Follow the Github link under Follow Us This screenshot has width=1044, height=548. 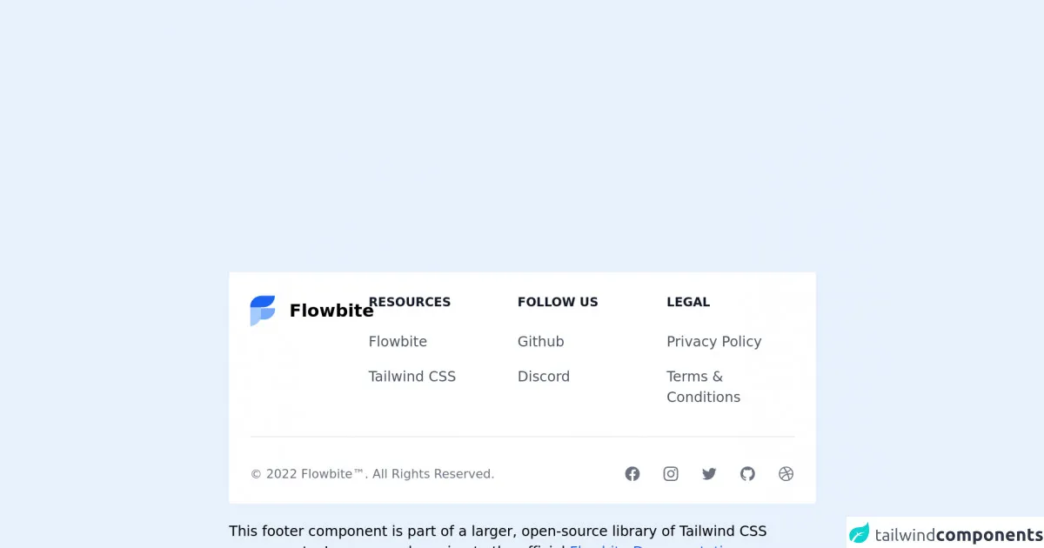point(541,342)
